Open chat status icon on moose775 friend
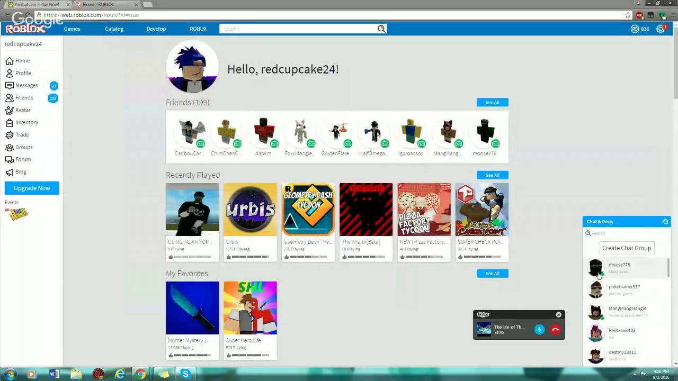Viewport: 678px width, 381px height. (x=495, y=143)
